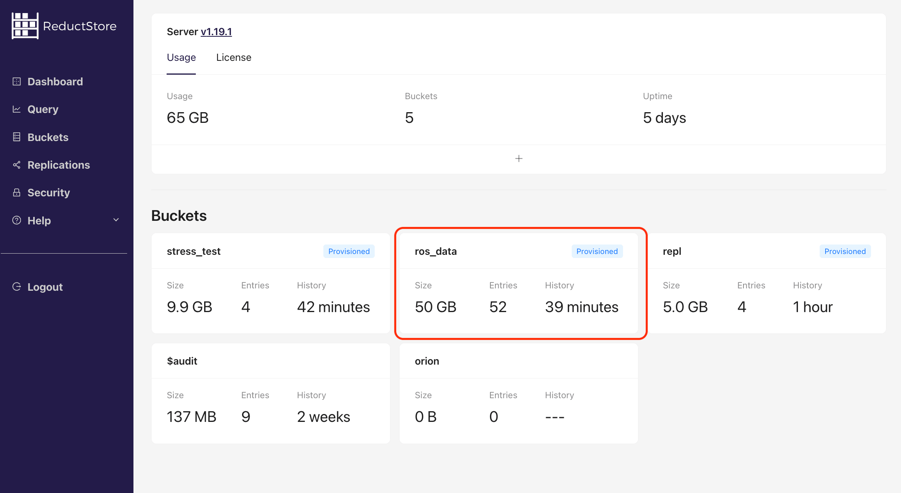Click the 0 B size of orion

(x=426, y=417)
